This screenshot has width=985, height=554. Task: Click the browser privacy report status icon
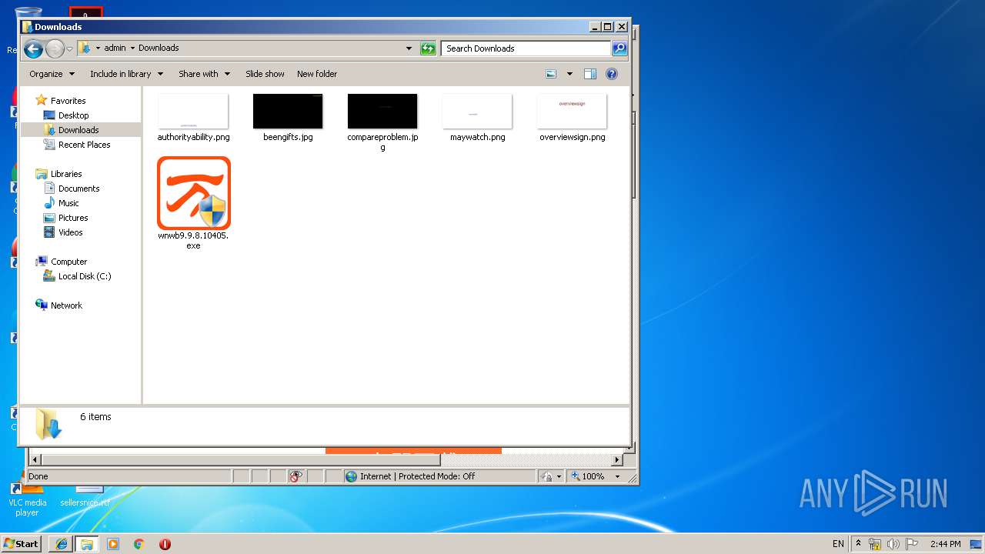click(x=296, y=476)
